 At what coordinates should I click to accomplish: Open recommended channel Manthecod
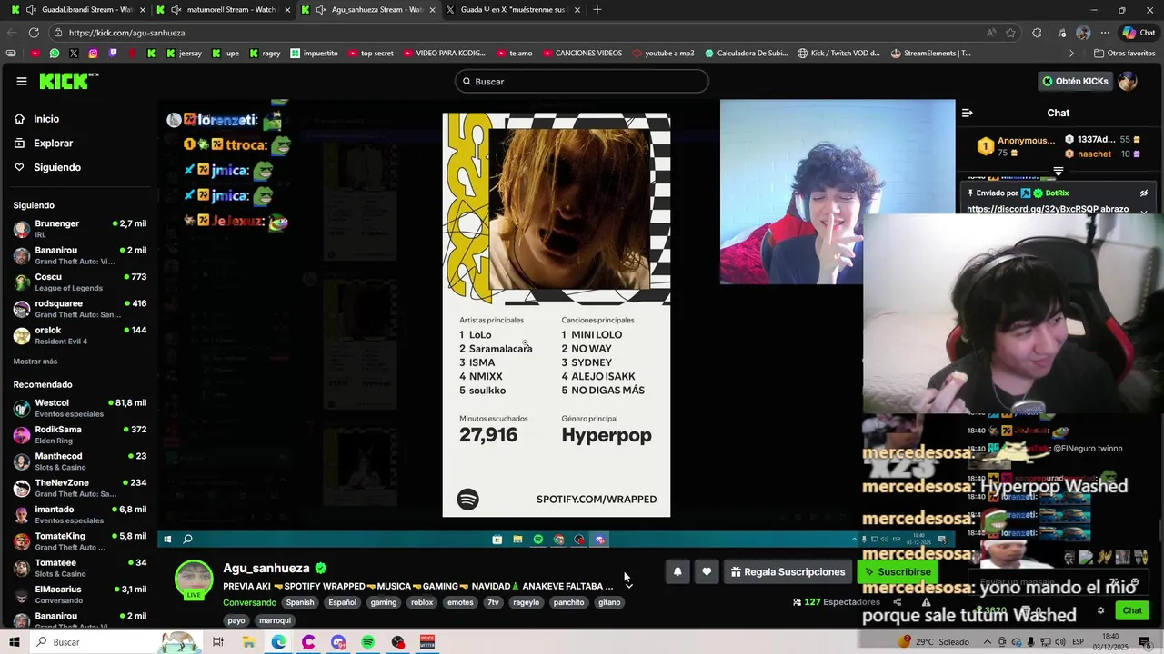[80, 461]
